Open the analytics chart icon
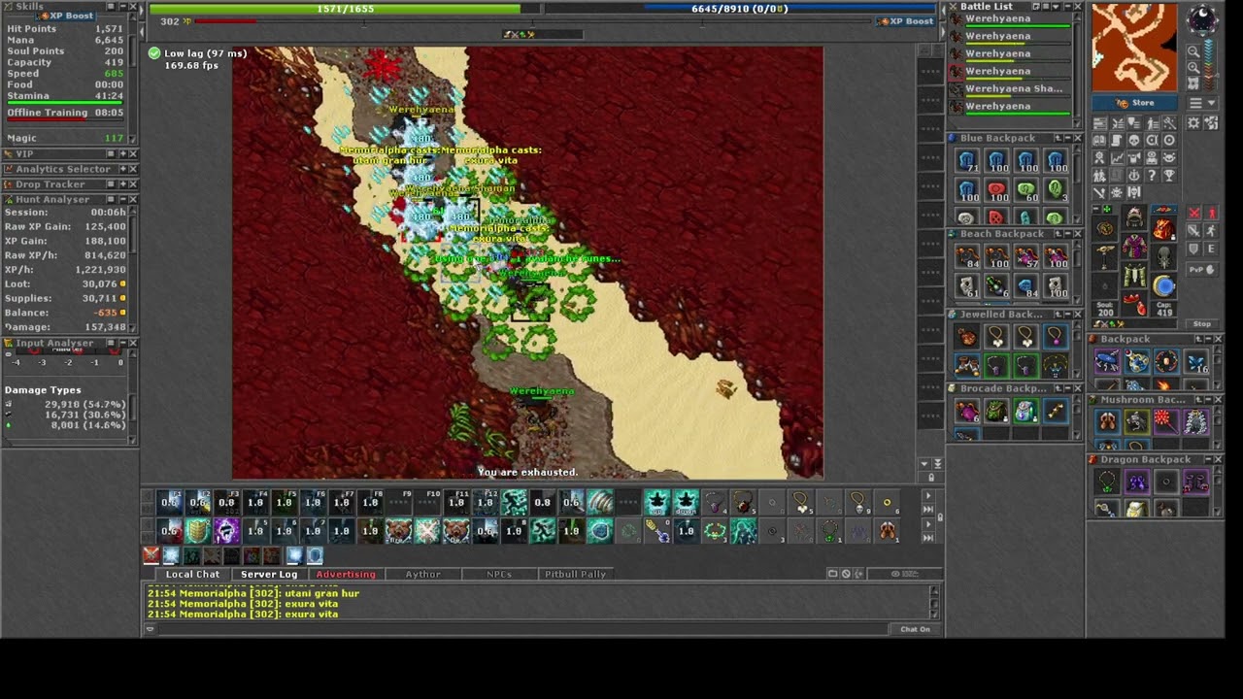1243x699 pixels. pyautogui.click(x=1117, y=158)
